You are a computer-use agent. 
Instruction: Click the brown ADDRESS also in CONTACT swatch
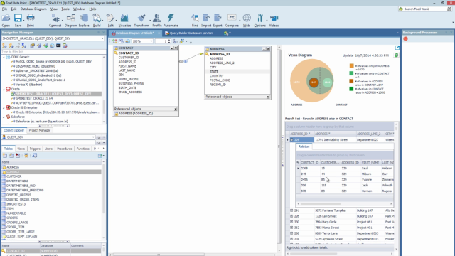[x=351, y=81]
